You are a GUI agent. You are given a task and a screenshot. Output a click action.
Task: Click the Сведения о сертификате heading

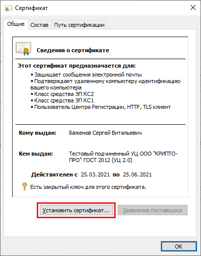pos(73,50)
